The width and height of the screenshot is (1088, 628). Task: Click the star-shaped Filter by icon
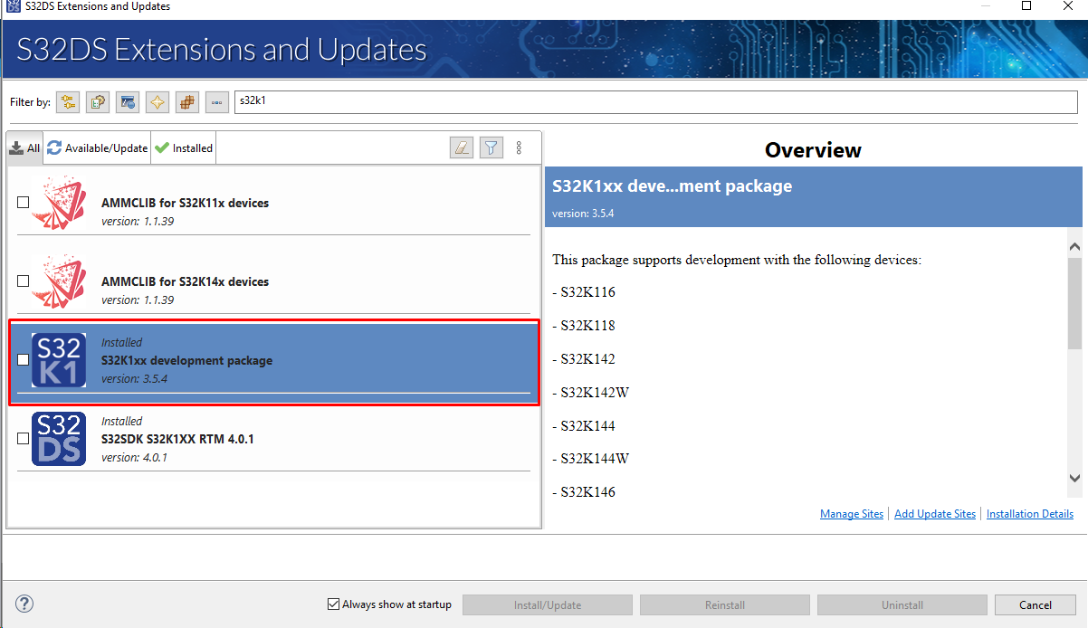pos(157,101)
